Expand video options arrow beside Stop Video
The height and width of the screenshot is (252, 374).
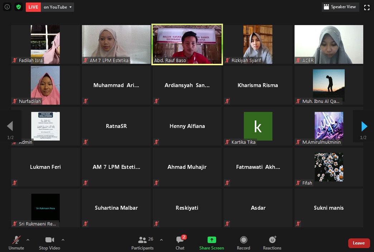tap(63, 240)
